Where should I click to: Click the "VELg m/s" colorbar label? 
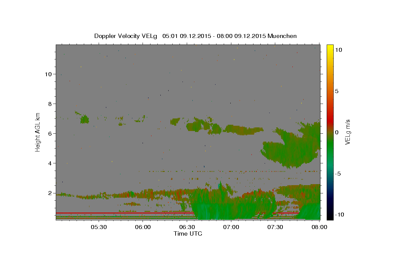(x=348, y=132)
